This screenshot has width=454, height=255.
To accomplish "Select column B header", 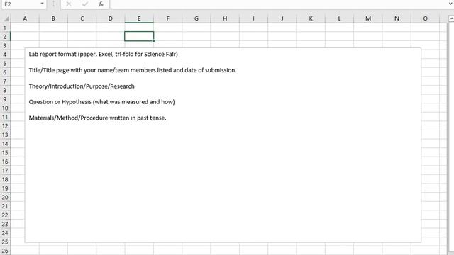I will click(x=53, y=18).
